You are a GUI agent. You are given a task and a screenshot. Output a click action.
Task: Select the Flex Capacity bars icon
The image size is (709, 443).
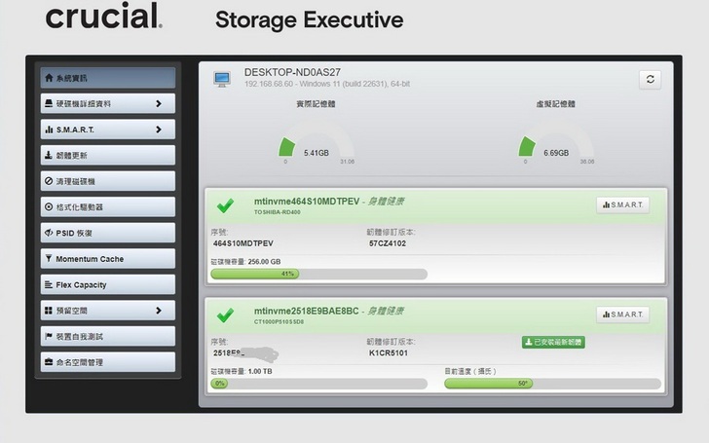click(49, 285)
